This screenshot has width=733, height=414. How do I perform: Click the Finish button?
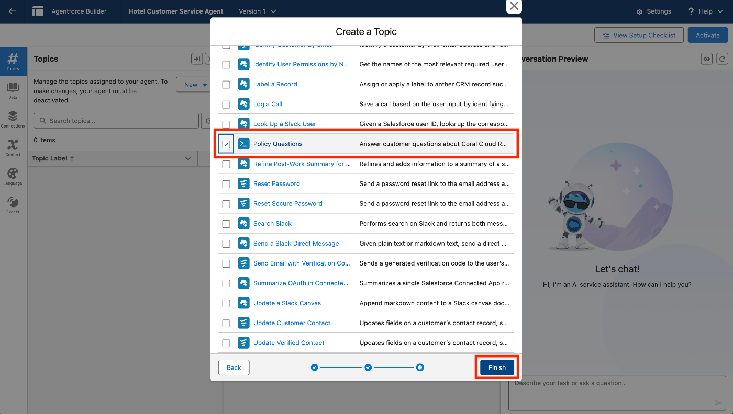pos(497,367)
